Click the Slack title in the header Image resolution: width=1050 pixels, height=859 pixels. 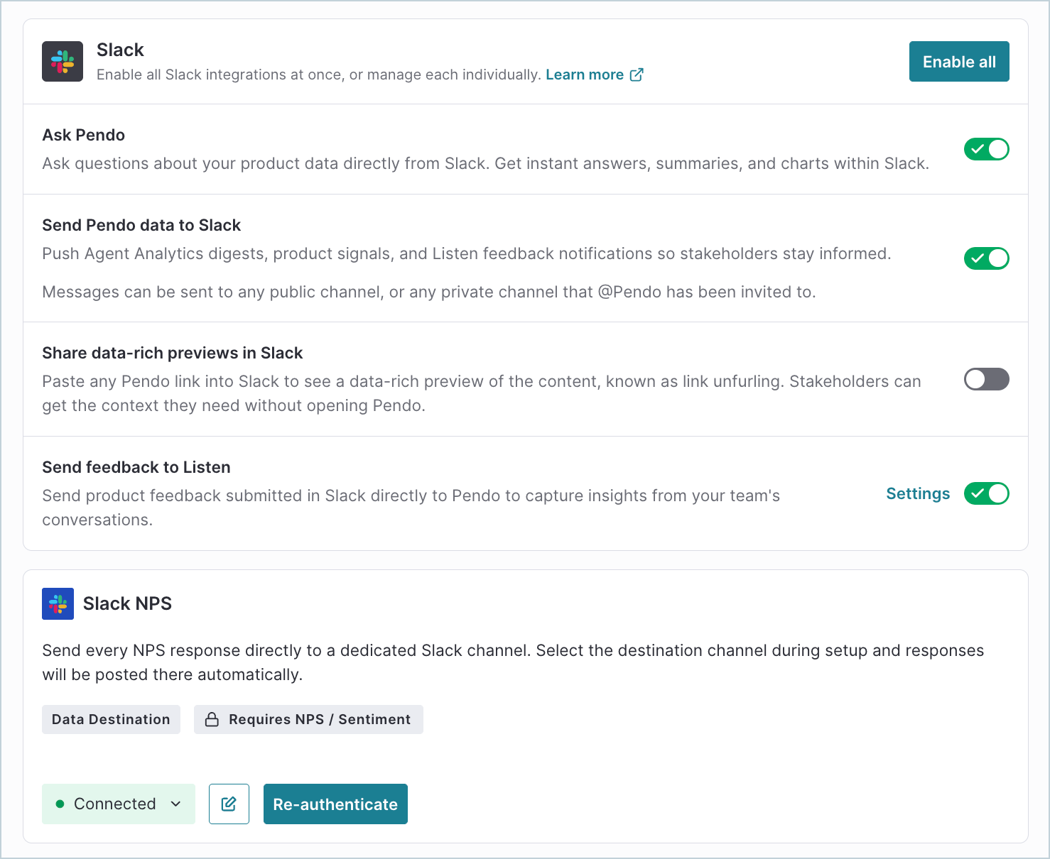click(120, 50)
